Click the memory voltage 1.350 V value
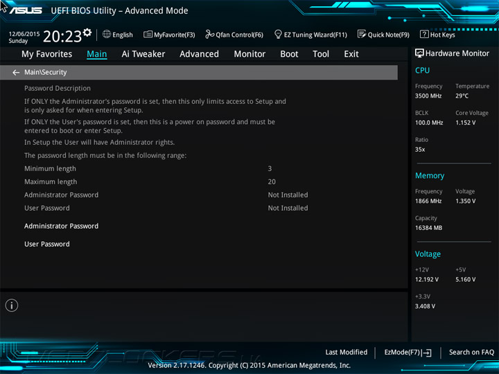This screenshot has width=499, height=374. (x=466, y=201)
